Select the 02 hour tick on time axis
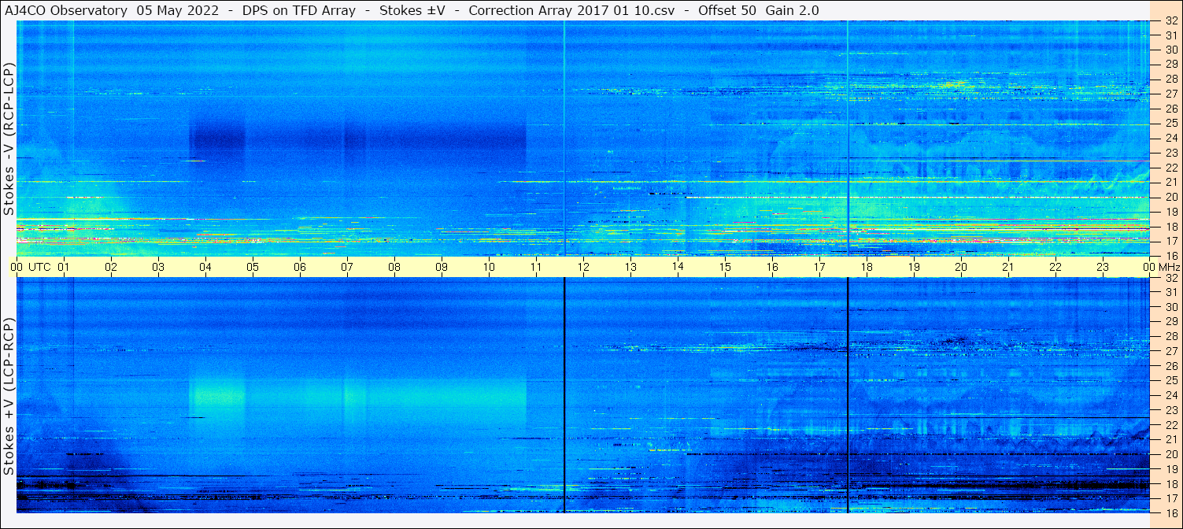 111,267
